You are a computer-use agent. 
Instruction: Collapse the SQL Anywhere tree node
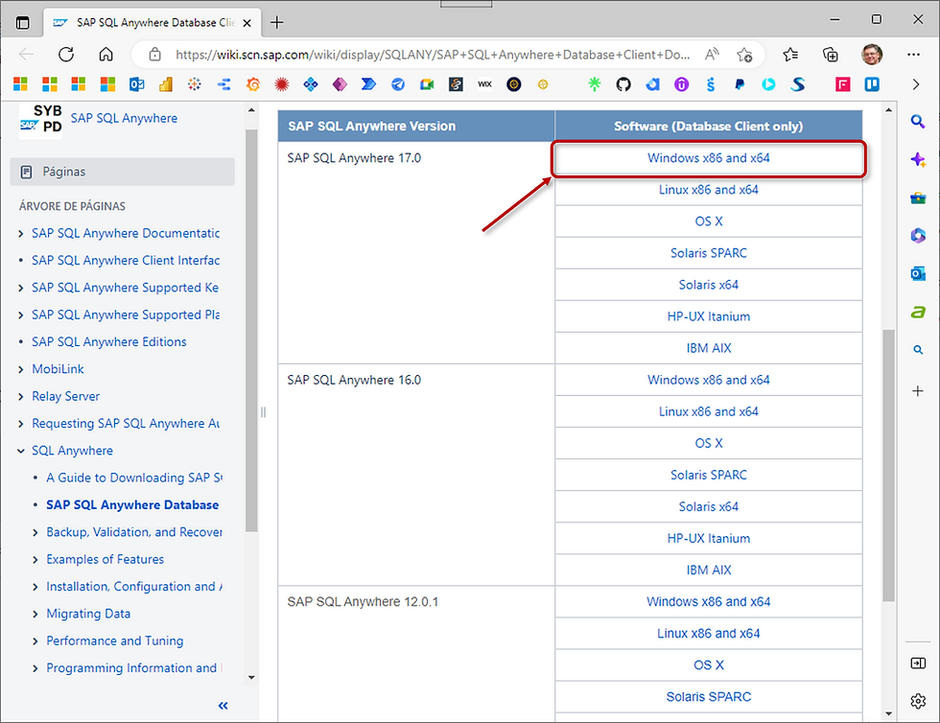[x=21, y=451]
